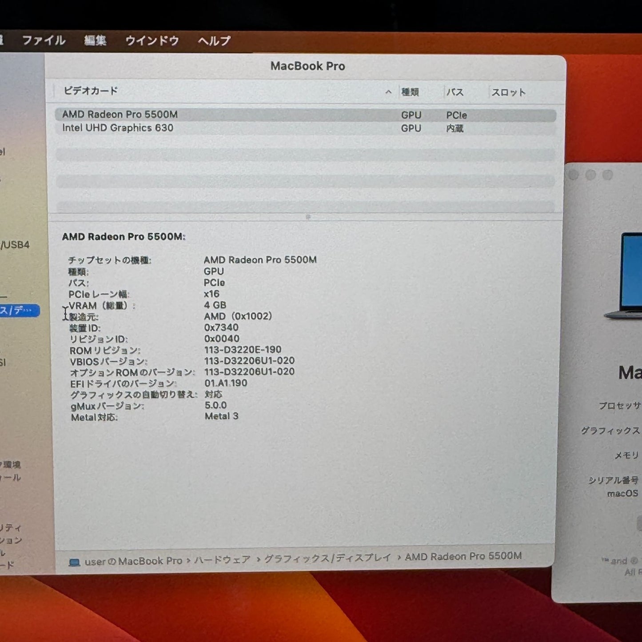The image size is (642, 642).
Task: Click the pane divider handle
Action: (x=308, y=217)
